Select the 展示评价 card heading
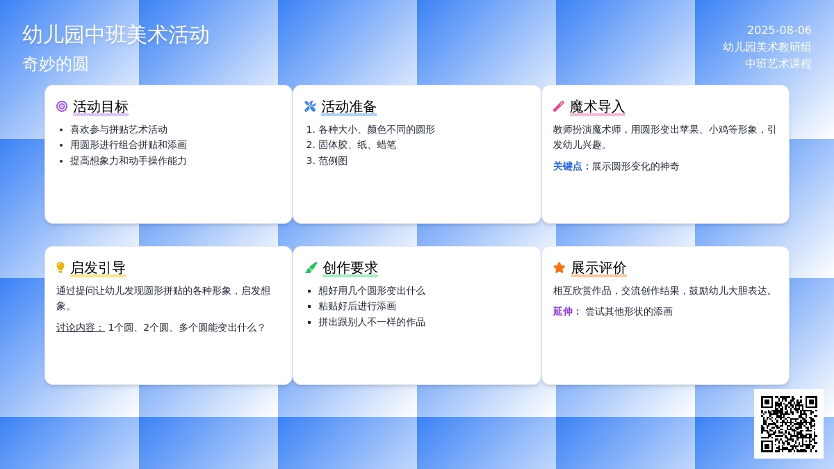Image resolution: width=834 pixels, height=469 pixels. (x=599, y=268)
